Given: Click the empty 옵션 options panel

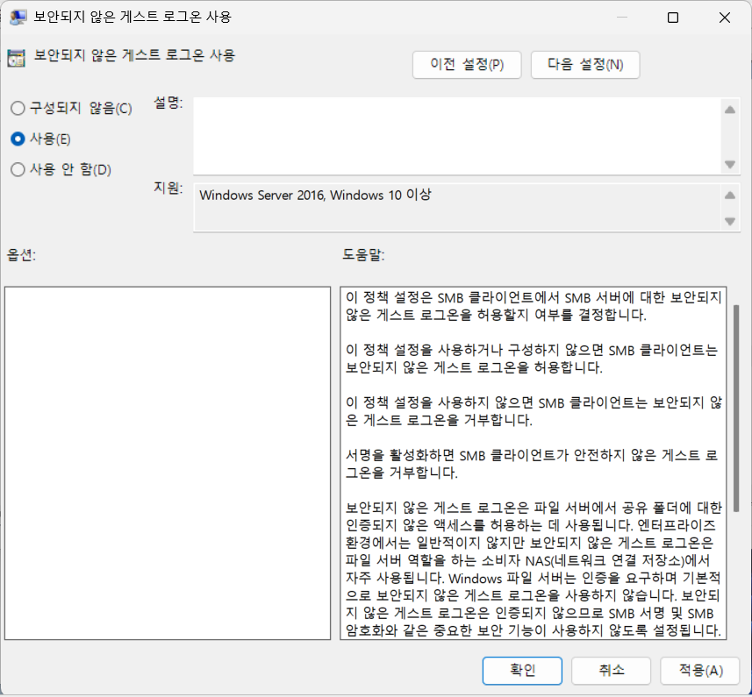Looking at the screenshot, I should (x=168, y=463).
